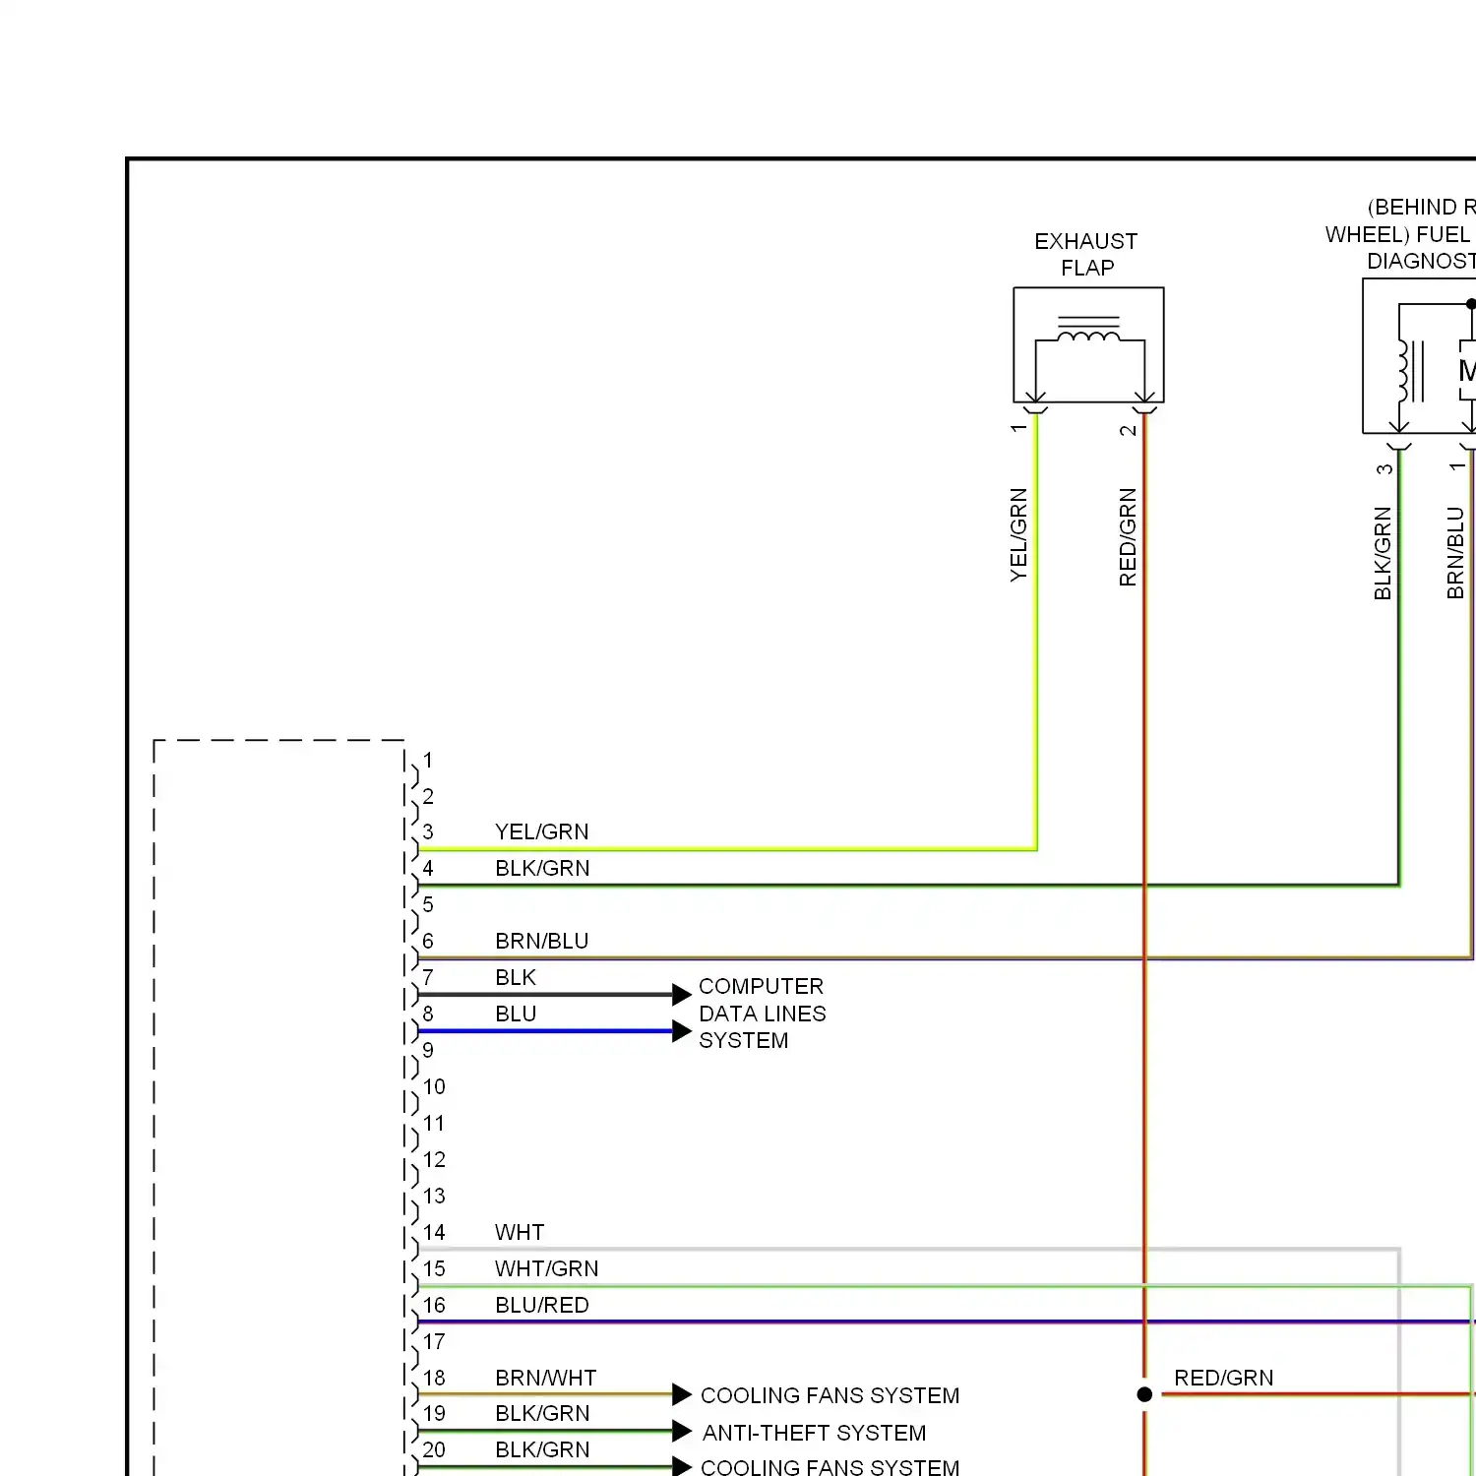Select the exhaust flap solenoid coil symbol

(x=1088, y=331)
